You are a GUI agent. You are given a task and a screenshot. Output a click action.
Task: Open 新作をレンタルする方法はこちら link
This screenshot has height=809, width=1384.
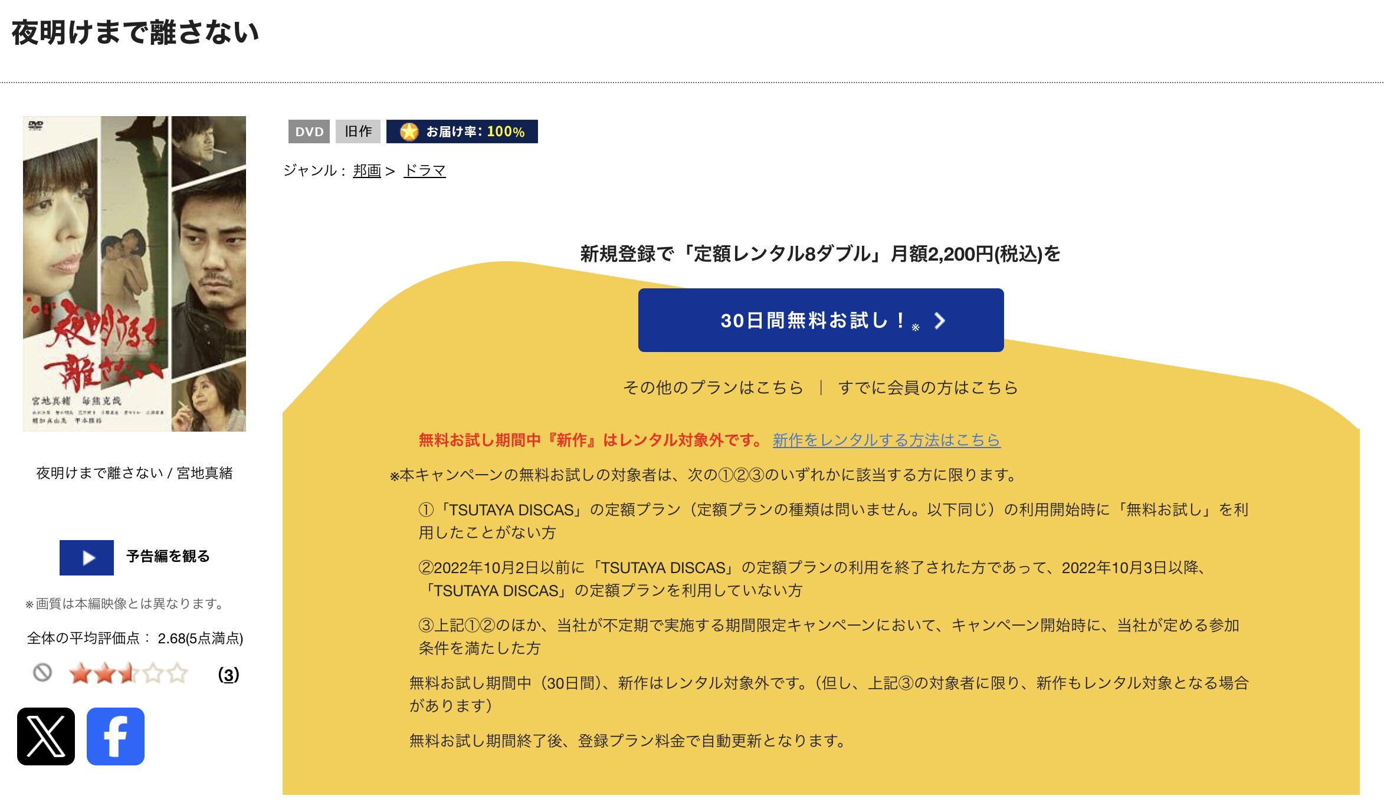[887, 440]
